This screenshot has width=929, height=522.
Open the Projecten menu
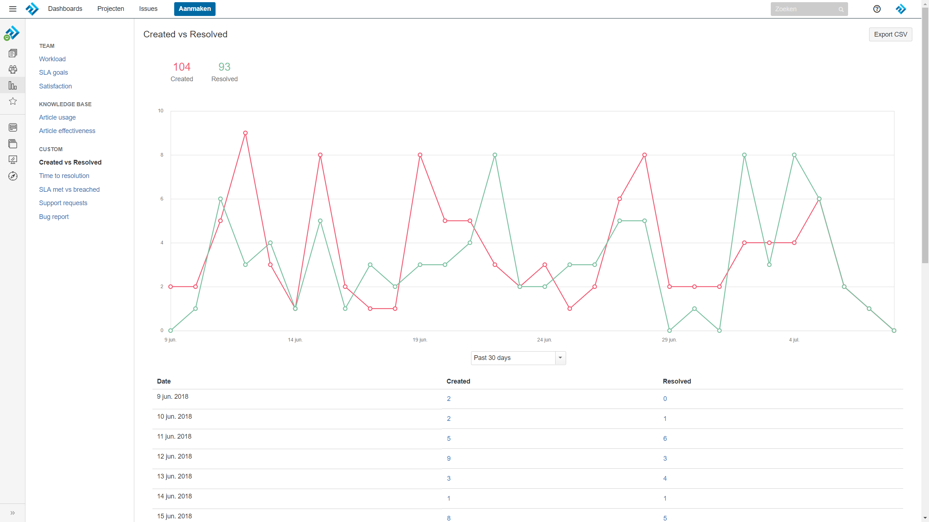click(111, 9)
